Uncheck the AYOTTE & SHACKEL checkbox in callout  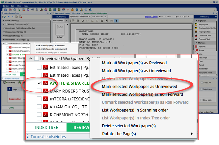(x=39, y=83)
